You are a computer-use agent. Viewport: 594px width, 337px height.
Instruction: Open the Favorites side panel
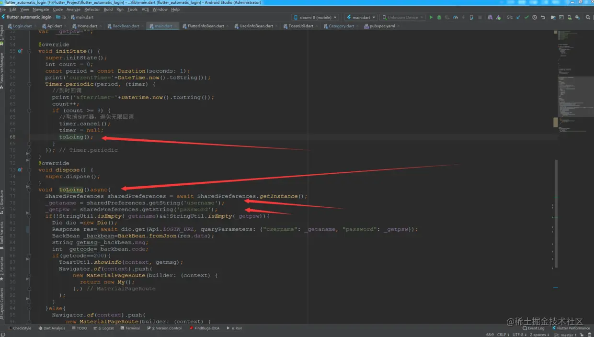coord(2,269)
